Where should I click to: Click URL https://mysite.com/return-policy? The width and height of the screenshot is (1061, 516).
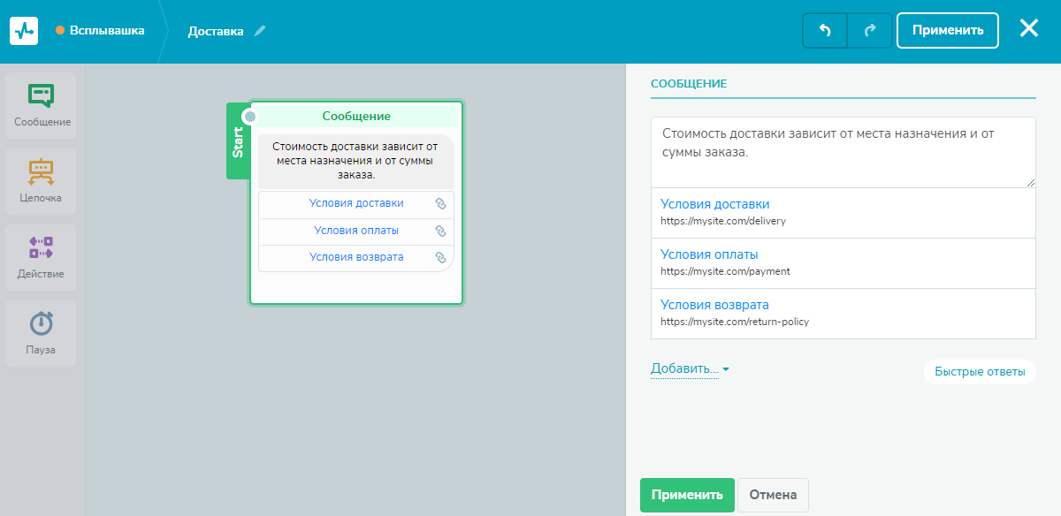coord(735,322)
